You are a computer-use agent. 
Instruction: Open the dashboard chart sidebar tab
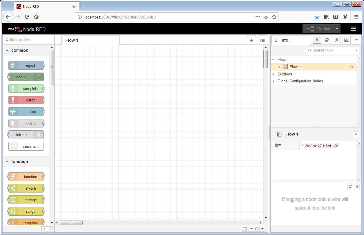(x=346, y=40)
